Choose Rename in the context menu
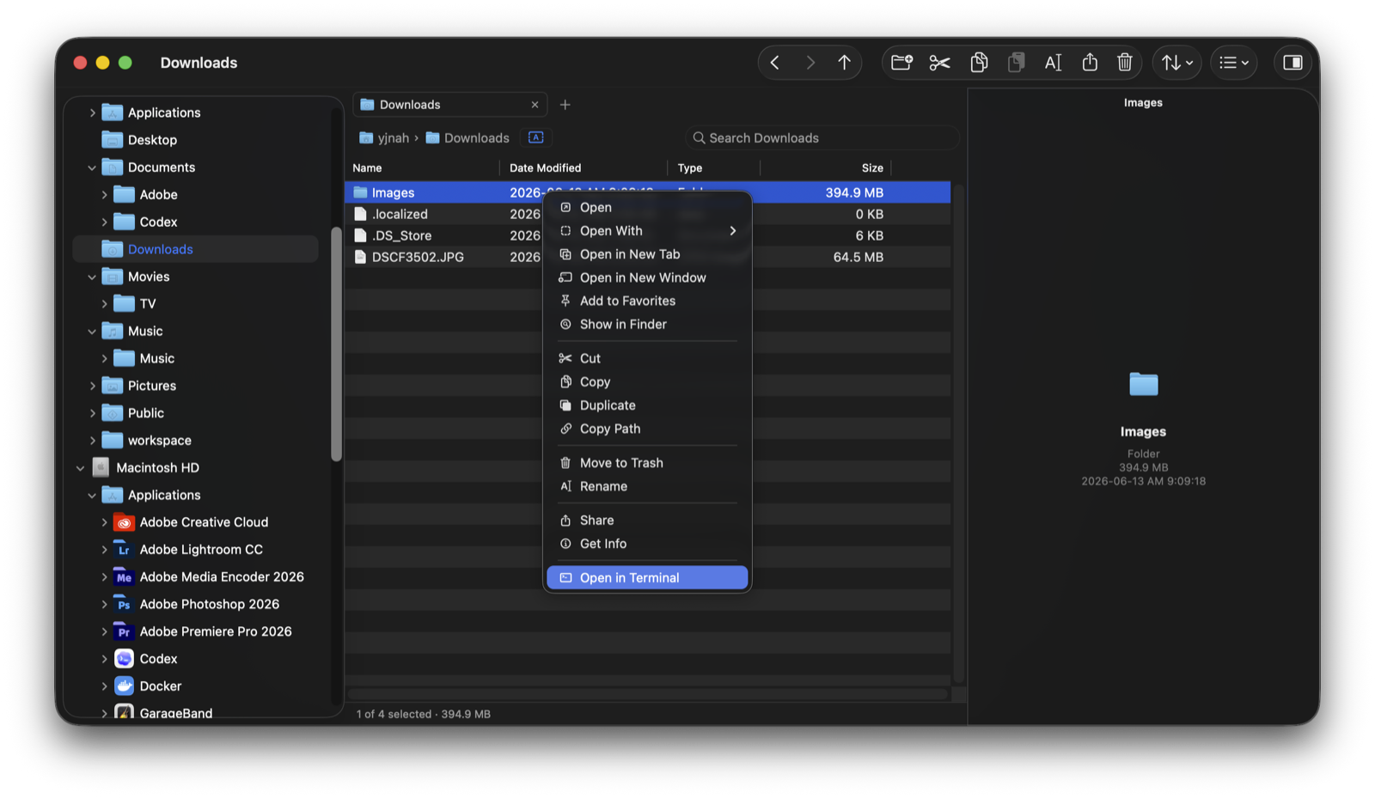Viewport: 1375px width, 798px height. coord(647,486)
